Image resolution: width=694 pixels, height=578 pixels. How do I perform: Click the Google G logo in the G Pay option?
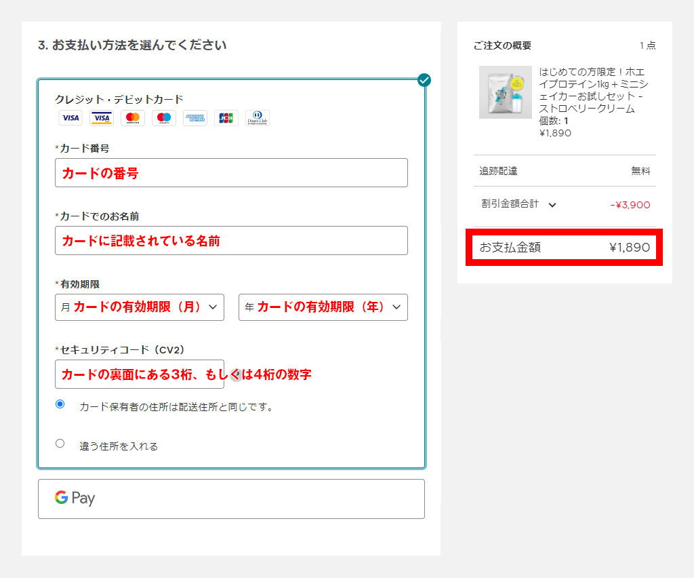click(x=62, y=497)
